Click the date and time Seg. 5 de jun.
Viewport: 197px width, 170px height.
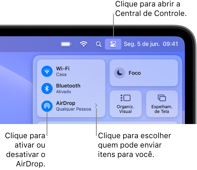click(x=151, y=44)
